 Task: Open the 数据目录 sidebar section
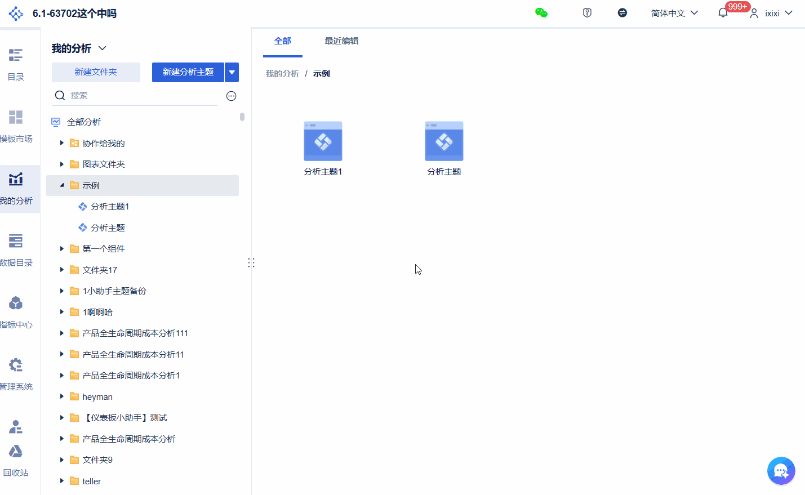16,250
